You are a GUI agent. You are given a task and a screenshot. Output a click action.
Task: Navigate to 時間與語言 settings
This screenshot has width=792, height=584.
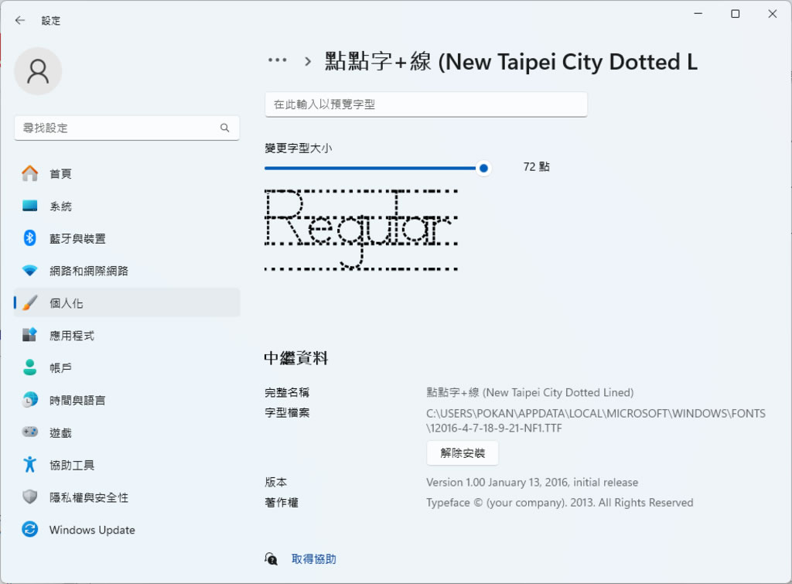[x=77, y=401]
